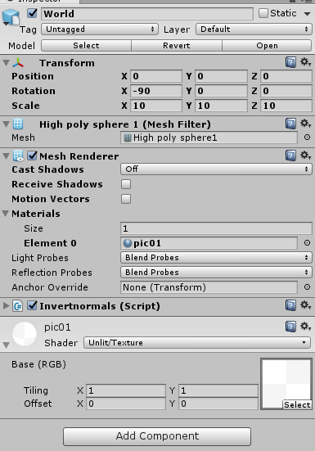The height and width of the screenshot is (451, 315).
Task: Click the Rotation X field showing -90
Action: (x=156, y=91)
